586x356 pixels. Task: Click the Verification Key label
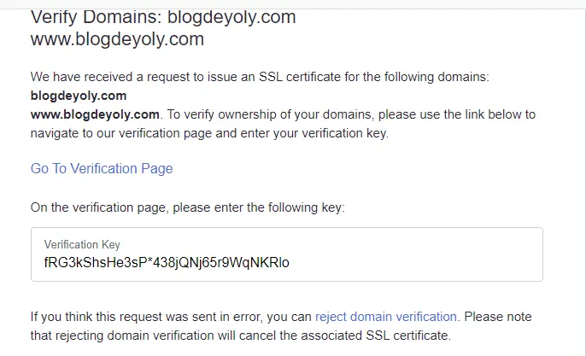tap(82, 245)
